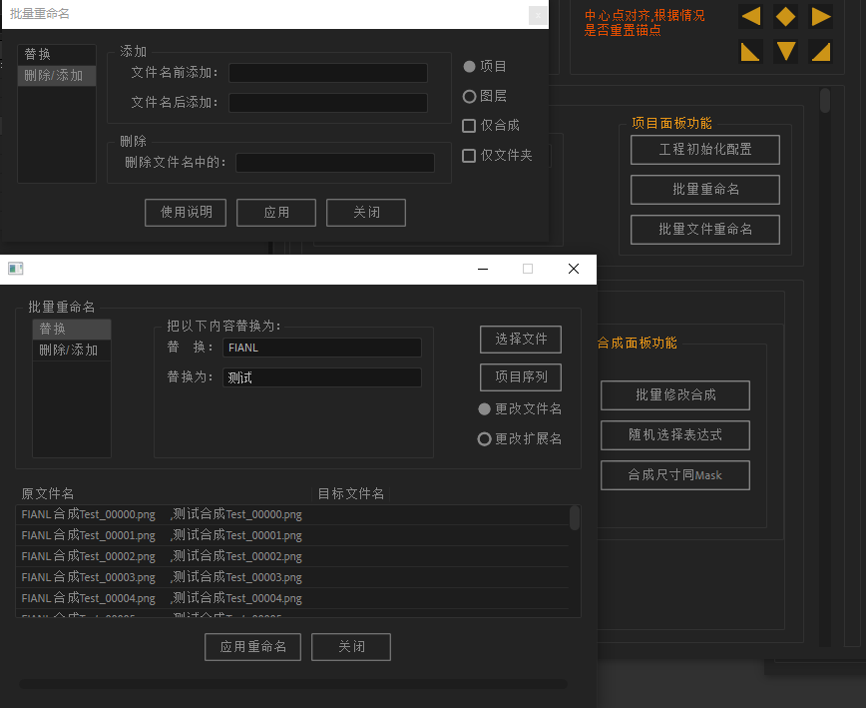
Task: Choose the 更改扩展名 radio option
Action: click(x=485, y=438)
